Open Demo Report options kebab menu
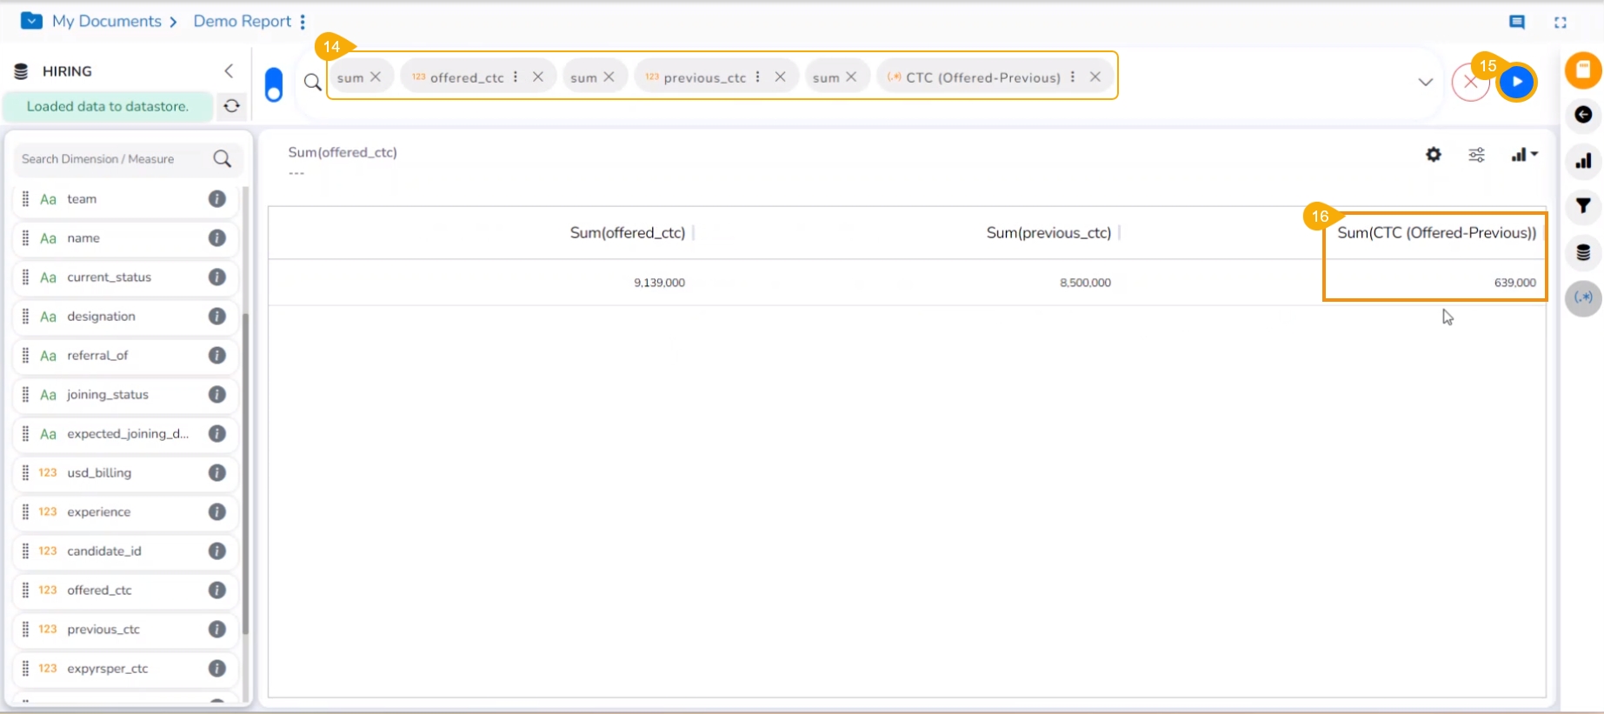The width and height of the screenshot is (1604, 714). [x=303, y=22]
